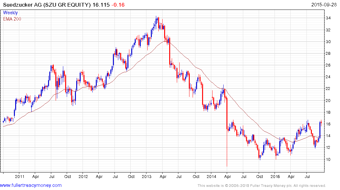Image resolution: width=340 pixels, height=190 pixels.
Task: Click the price axis label 22
Action: click(x=328, y=89)
